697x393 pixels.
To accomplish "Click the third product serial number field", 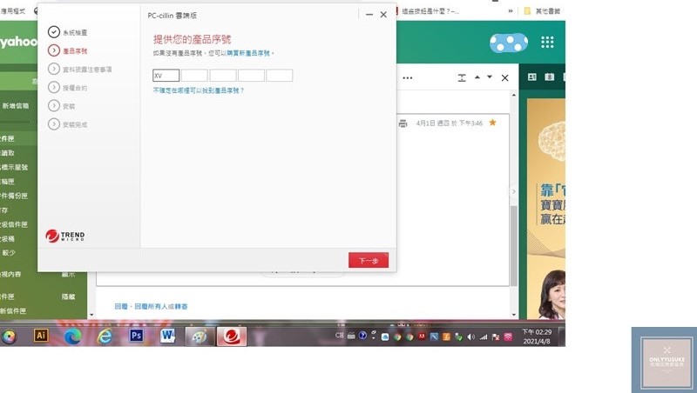I will (223, 76).
